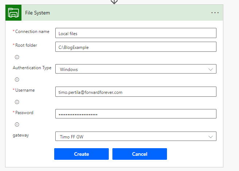
Task: Show info tooltip icon under Username
Action: click(x=17, y=102)
